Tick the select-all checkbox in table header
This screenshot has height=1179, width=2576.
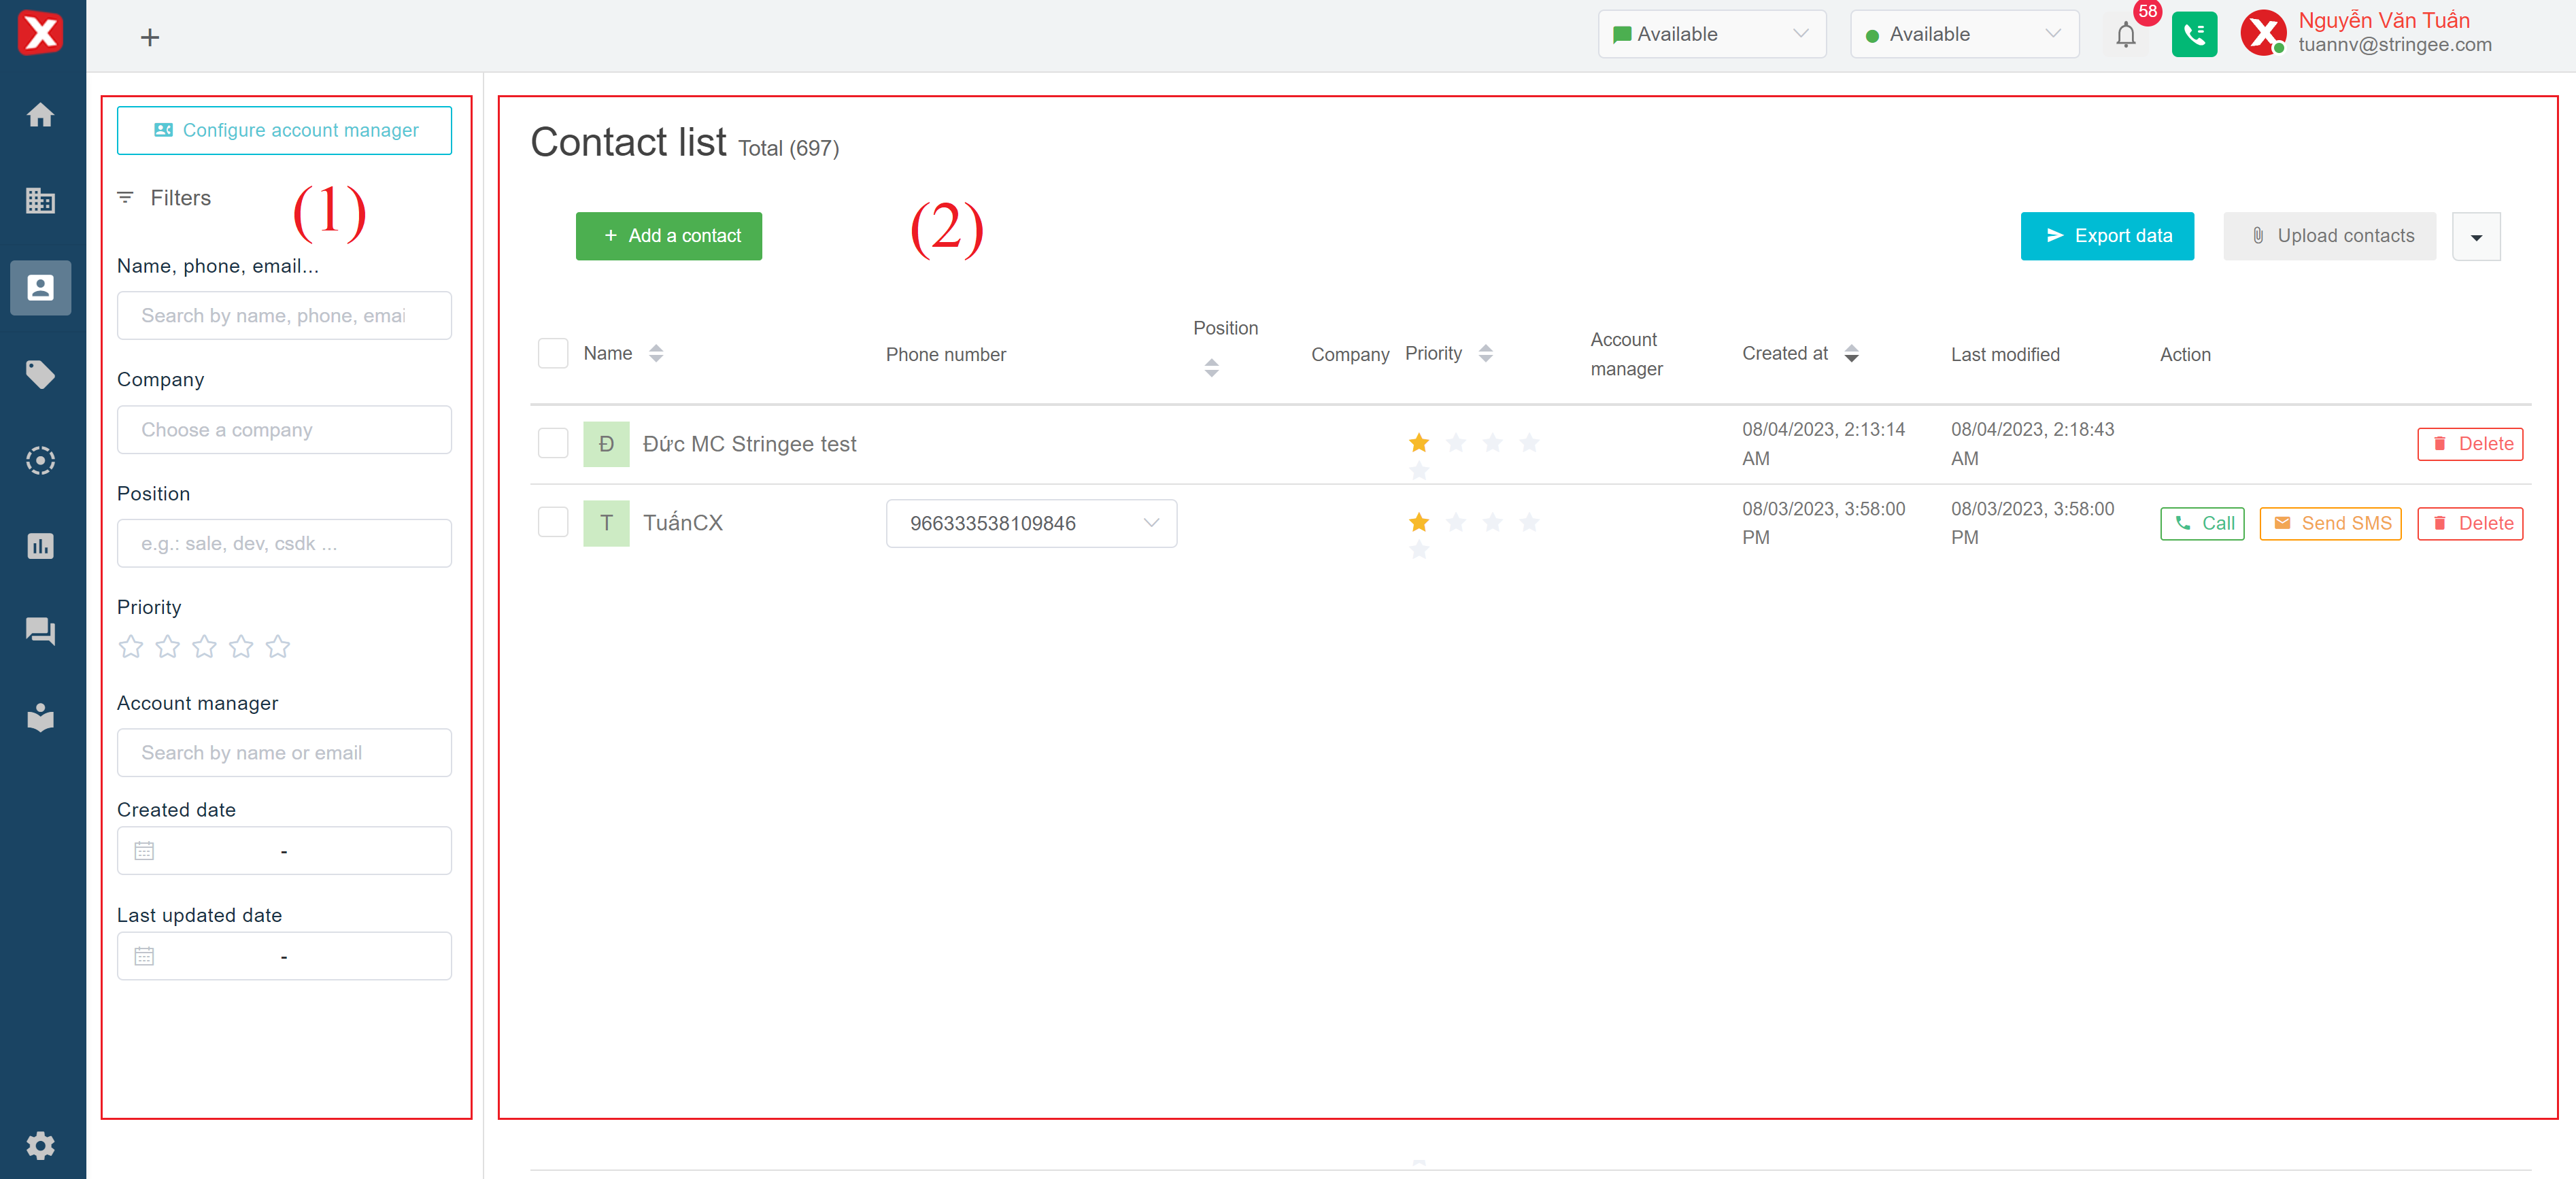pyautogui.click(x=553, y=353)
